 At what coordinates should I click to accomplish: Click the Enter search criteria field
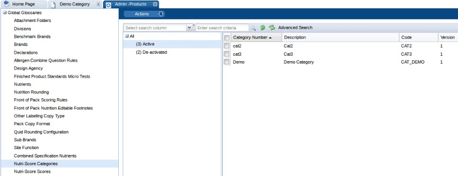coord(222,28)
